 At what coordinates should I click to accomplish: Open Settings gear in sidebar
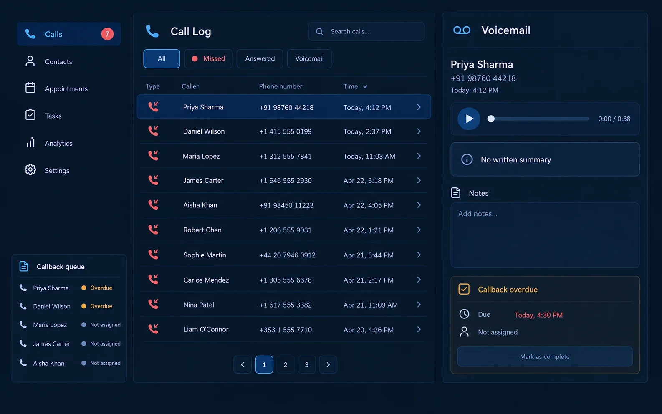coord(30,169)
